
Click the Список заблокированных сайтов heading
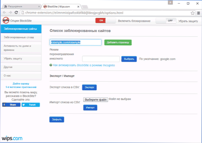(80, 31)
